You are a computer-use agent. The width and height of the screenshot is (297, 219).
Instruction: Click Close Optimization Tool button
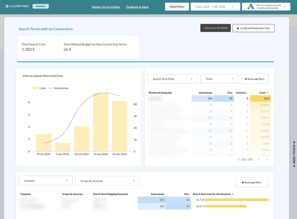[x=253, y=28]
